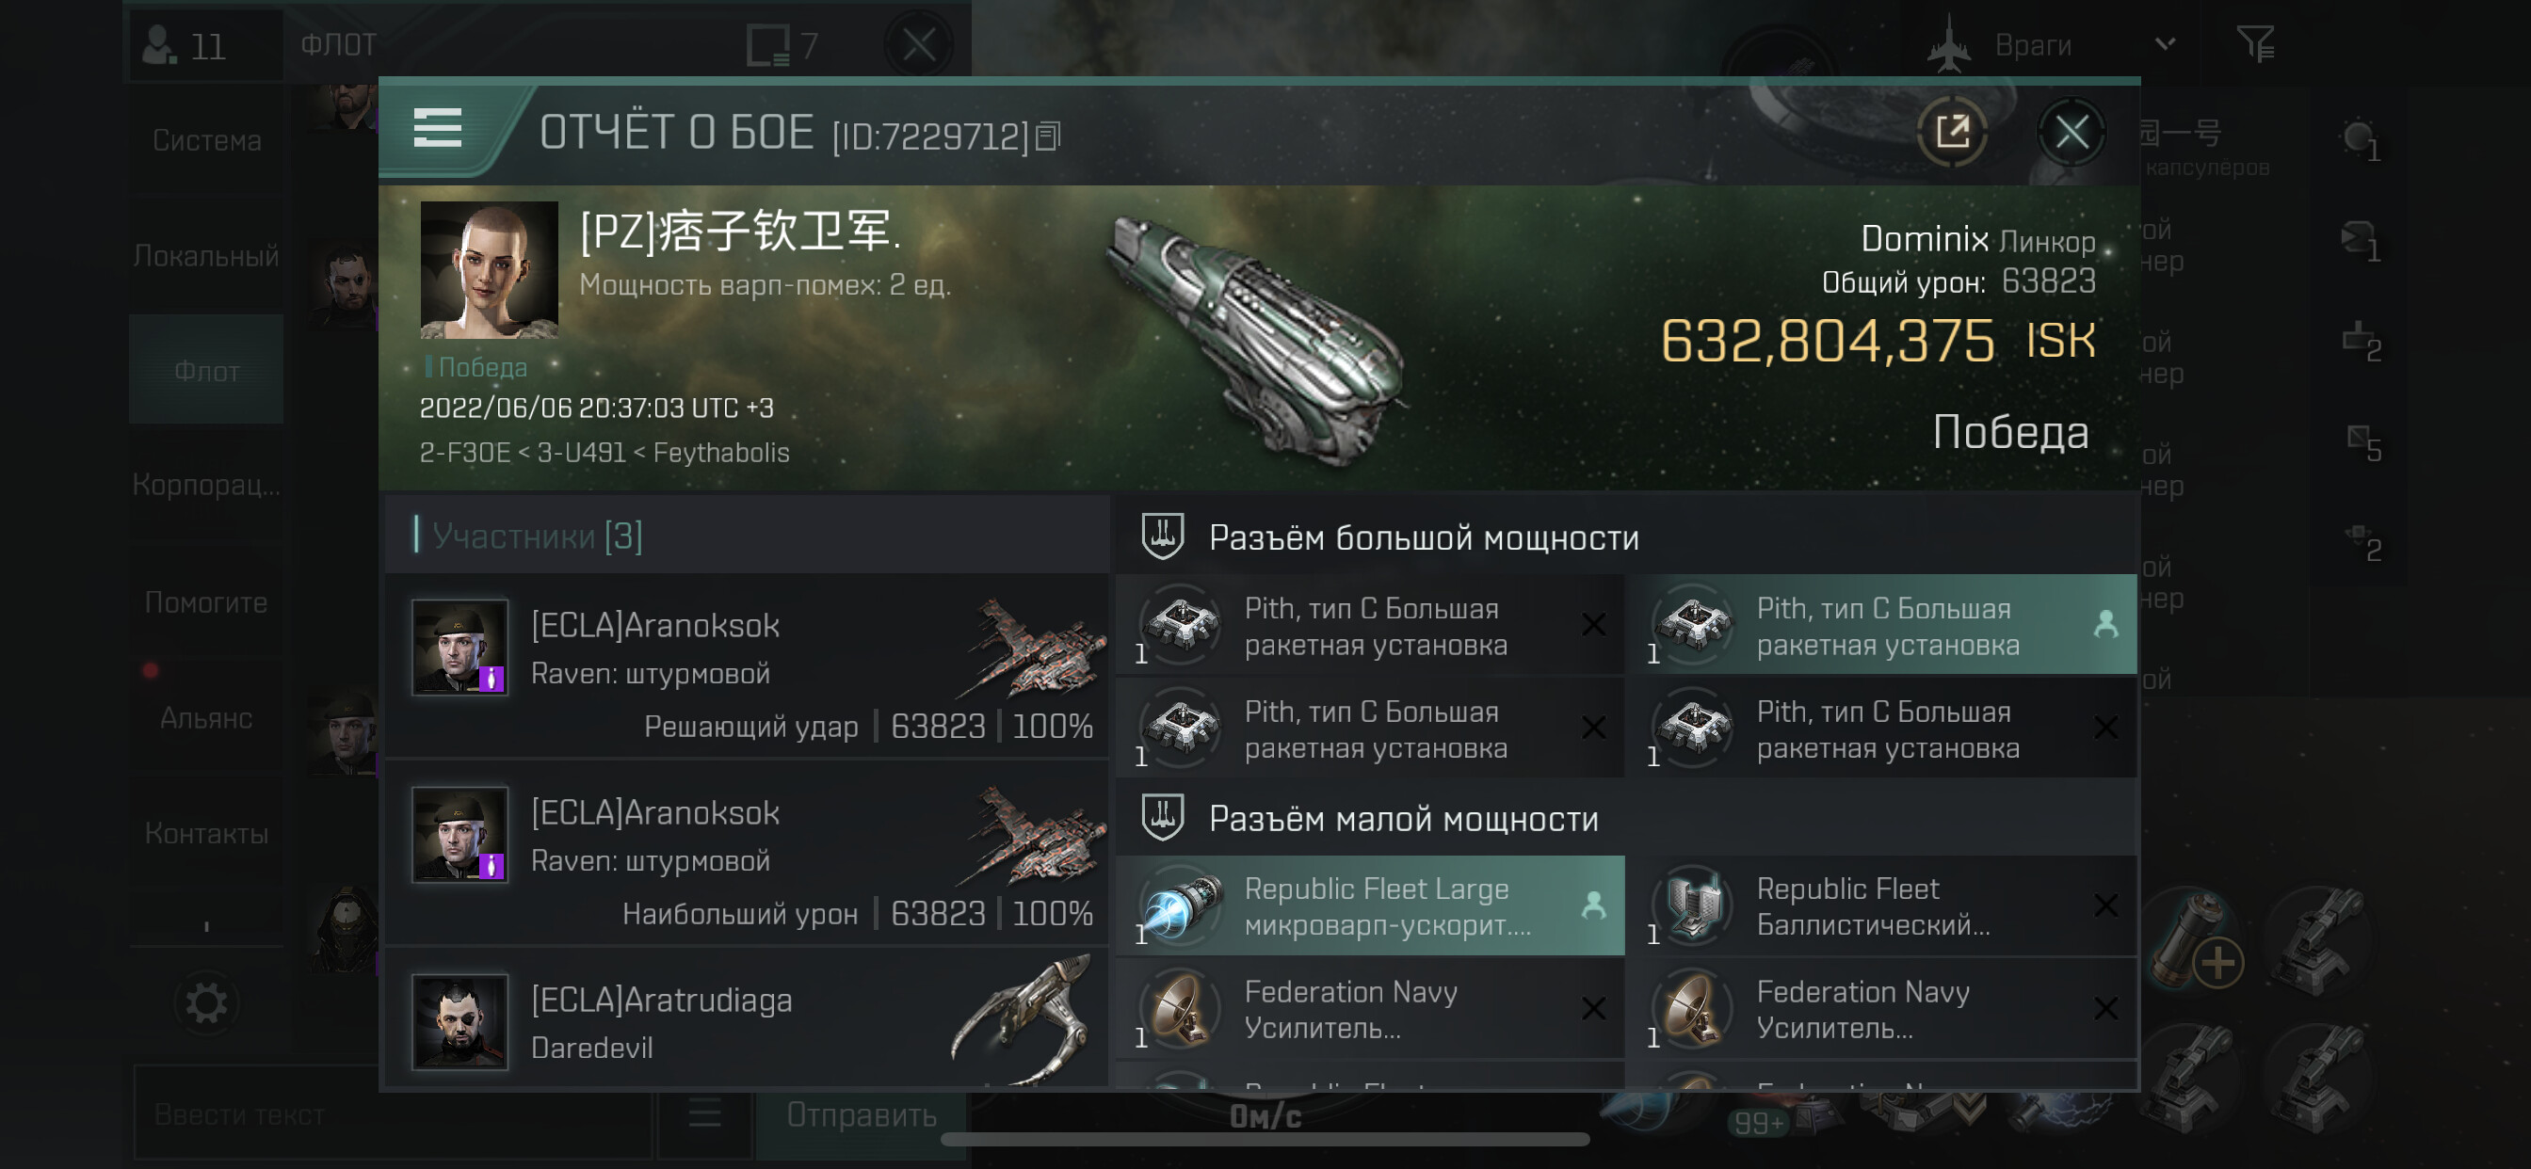Click the Republic Fleet ballistic module icon
Viewport: 2531px width, 1169px height.
[x=1694, y=905]
